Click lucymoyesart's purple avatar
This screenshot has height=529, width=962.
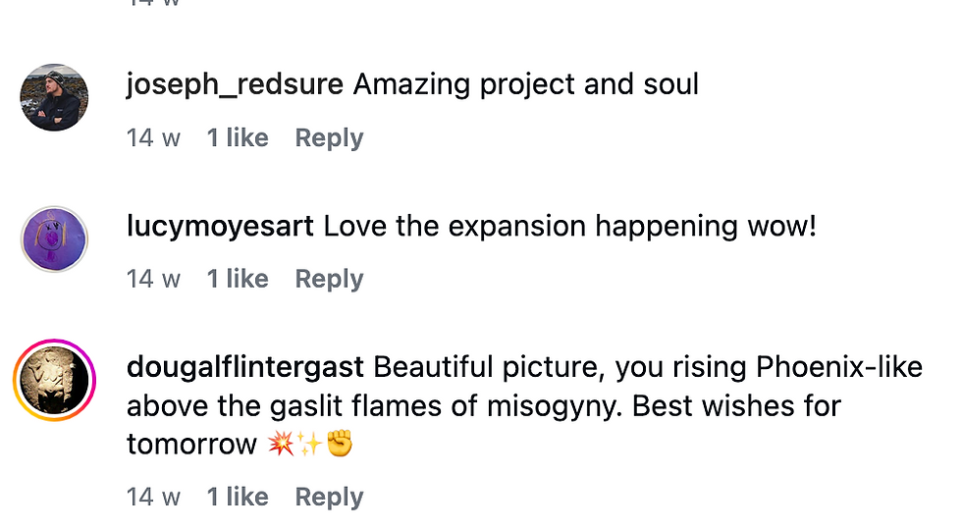point(55,239)
